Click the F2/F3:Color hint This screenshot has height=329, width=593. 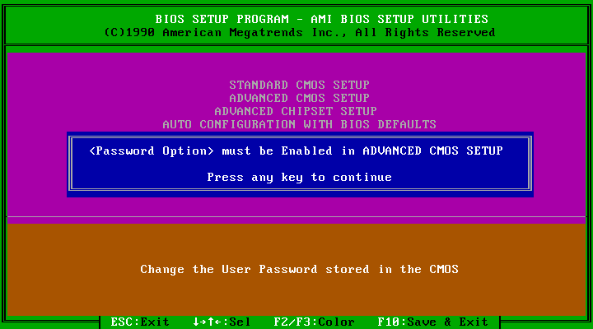pos(315,322)
